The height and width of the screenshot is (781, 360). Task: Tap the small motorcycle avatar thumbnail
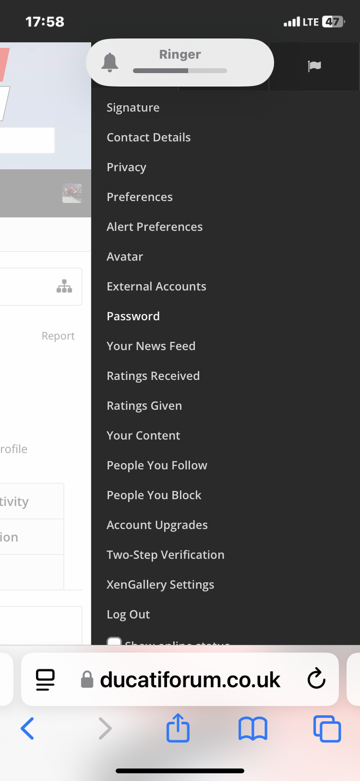coord(72,193)
